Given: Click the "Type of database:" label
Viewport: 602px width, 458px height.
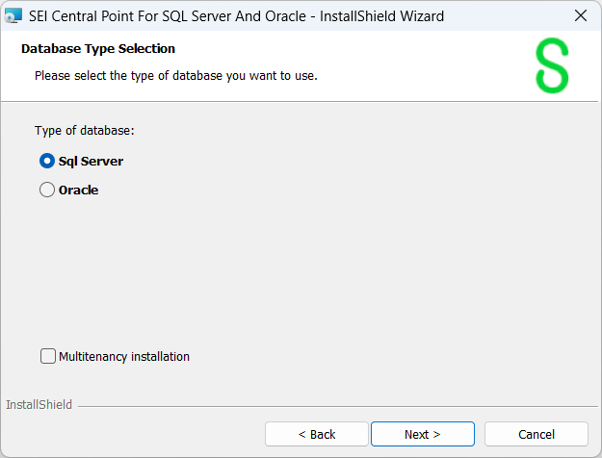Looking at the screenshot, I should click(85, 131).
